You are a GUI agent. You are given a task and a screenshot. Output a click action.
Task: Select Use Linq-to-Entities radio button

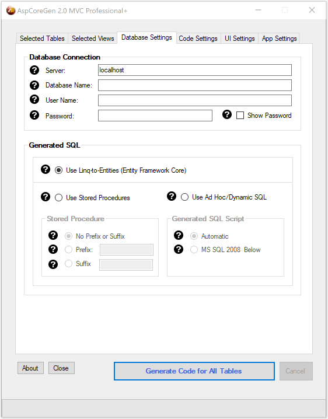pos(58,170)
